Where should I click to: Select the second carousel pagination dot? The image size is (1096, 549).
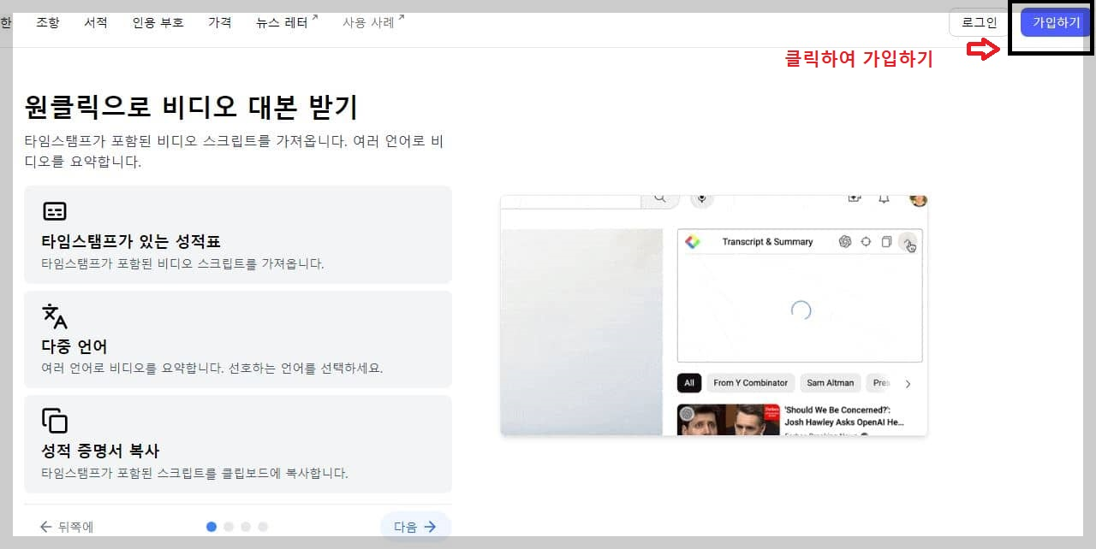(x=229, y=527)
